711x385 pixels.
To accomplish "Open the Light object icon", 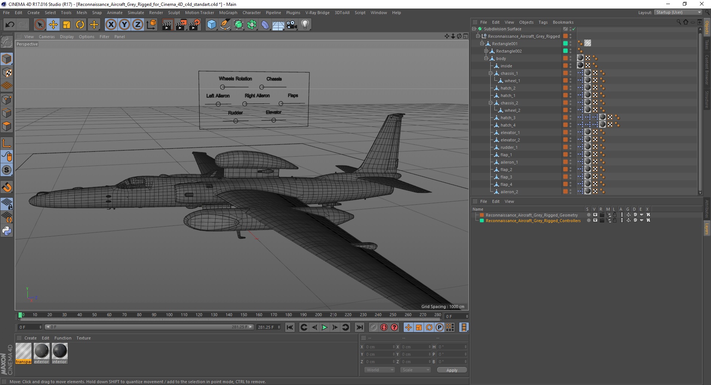I will (x=305, y=25).
